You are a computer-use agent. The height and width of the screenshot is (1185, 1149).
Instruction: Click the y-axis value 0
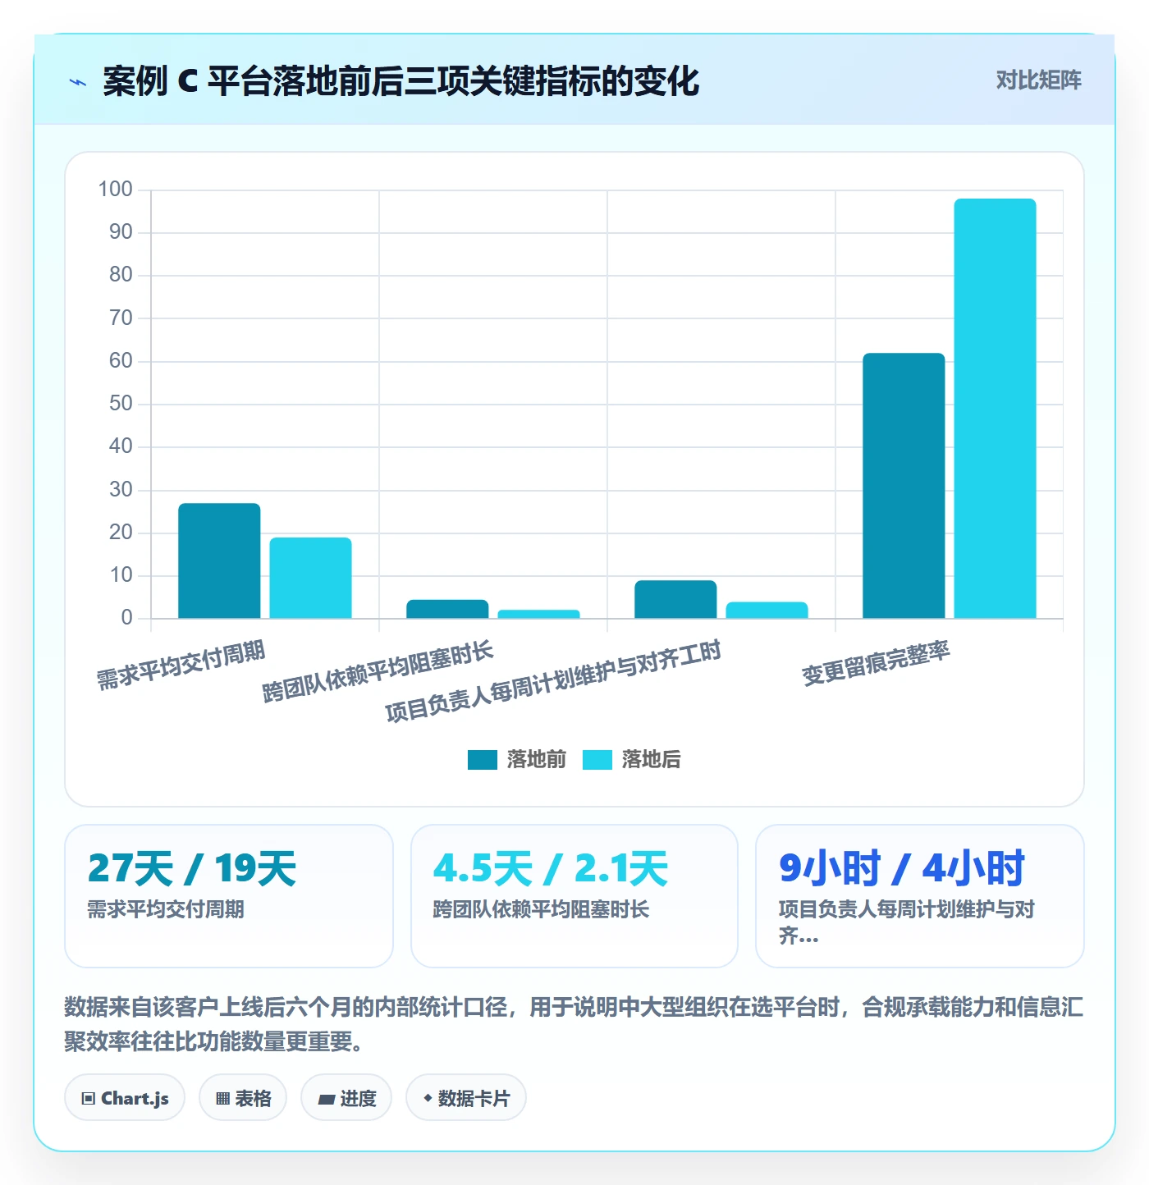point(126,618)
